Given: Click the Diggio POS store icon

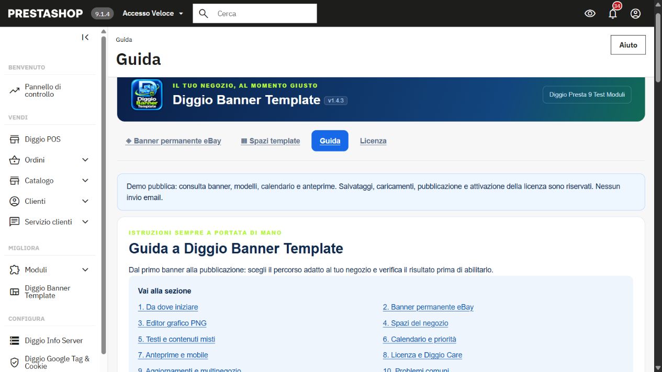Looking at the screenshot, I should [15, 140].
